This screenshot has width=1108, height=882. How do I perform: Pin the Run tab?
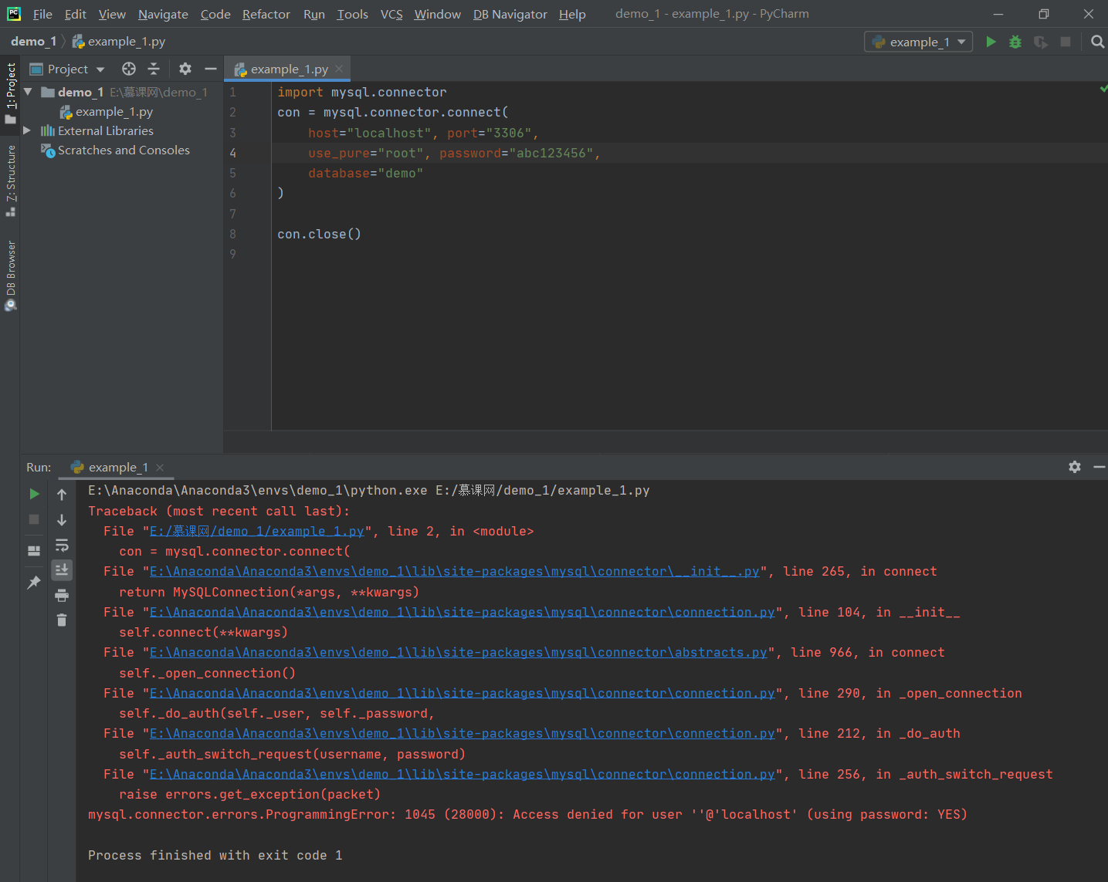34,583
